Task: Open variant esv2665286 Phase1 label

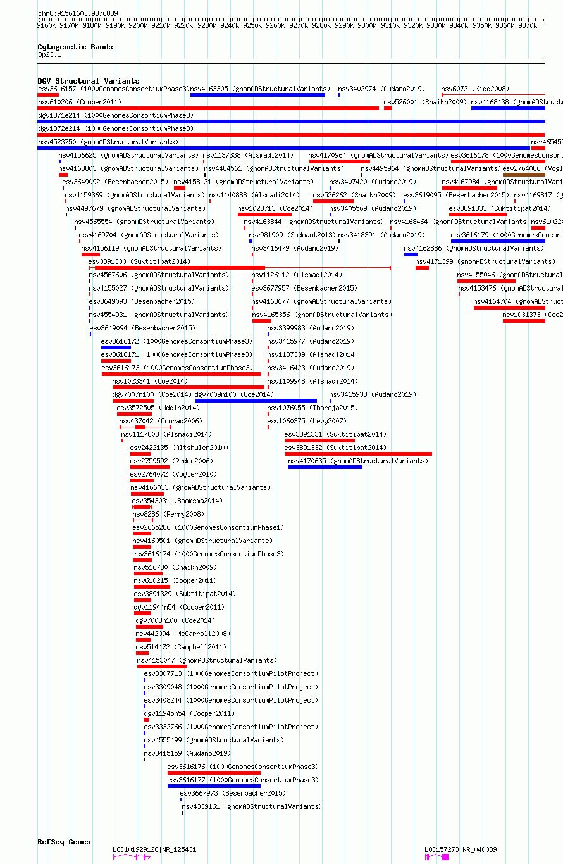Action: coord(209,527)
